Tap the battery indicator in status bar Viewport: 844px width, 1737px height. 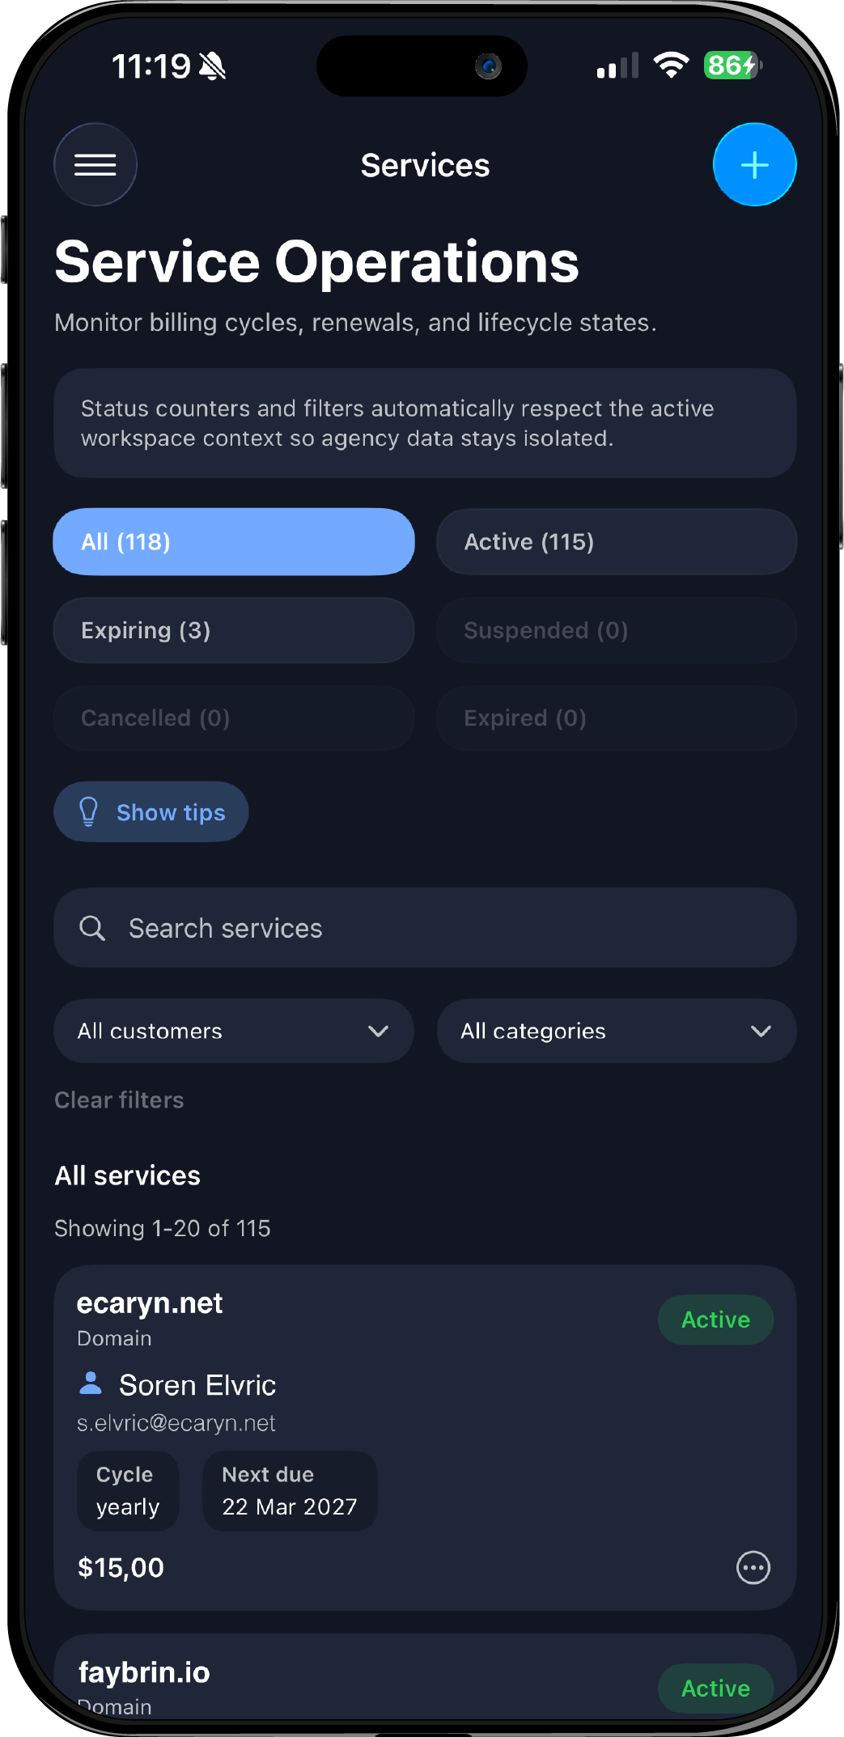pos(732,66)
